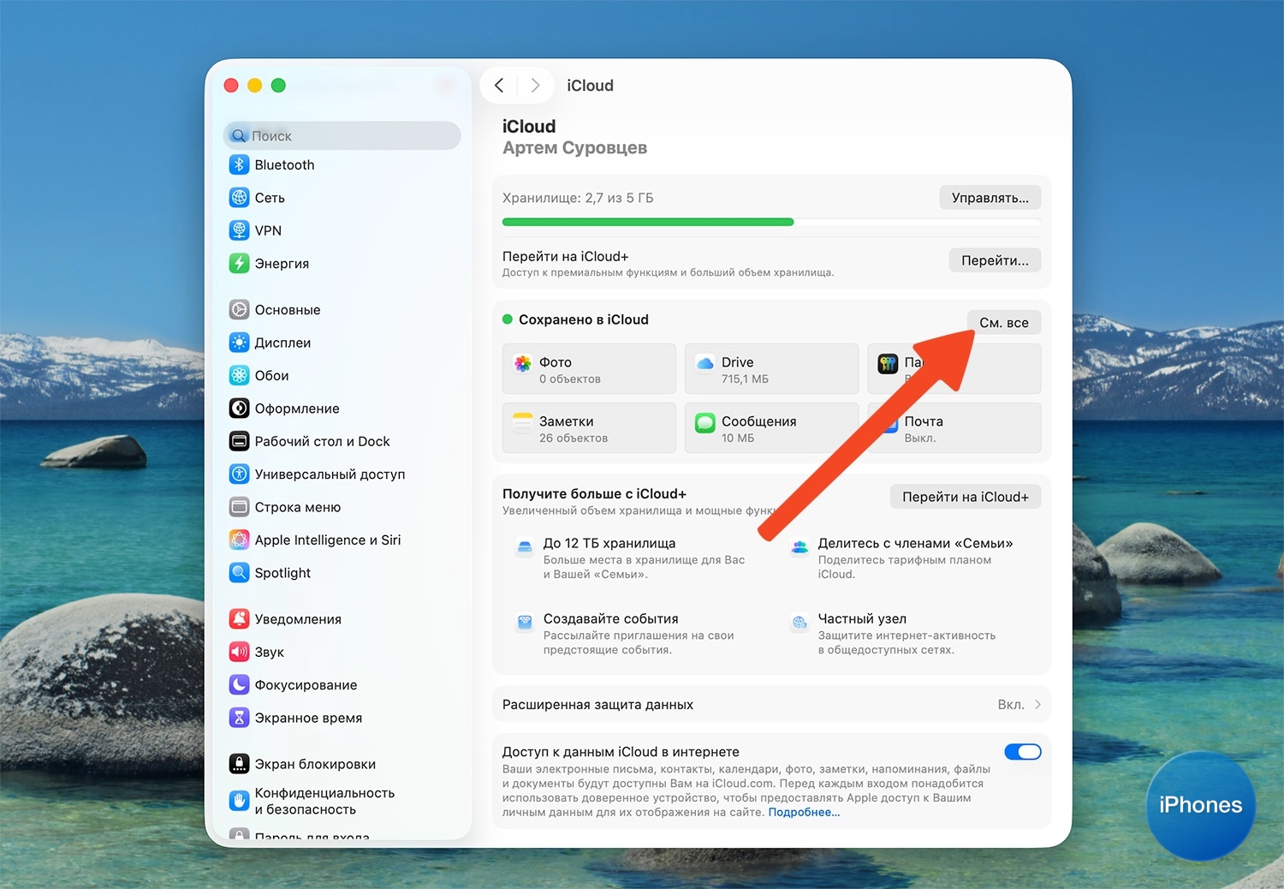Select Уведомления label in the sidebar
The width and height of the screenshot is (1284, 889).
(298, 619)
